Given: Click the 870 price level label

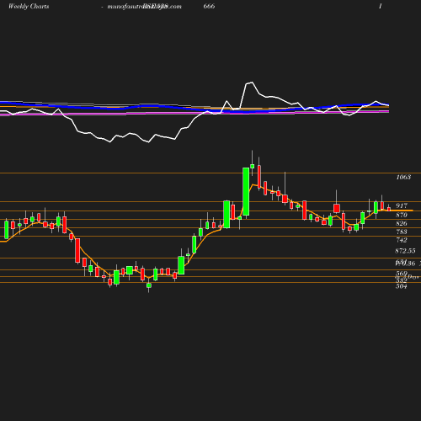Looking at the screenshot, I should [402, 215].
